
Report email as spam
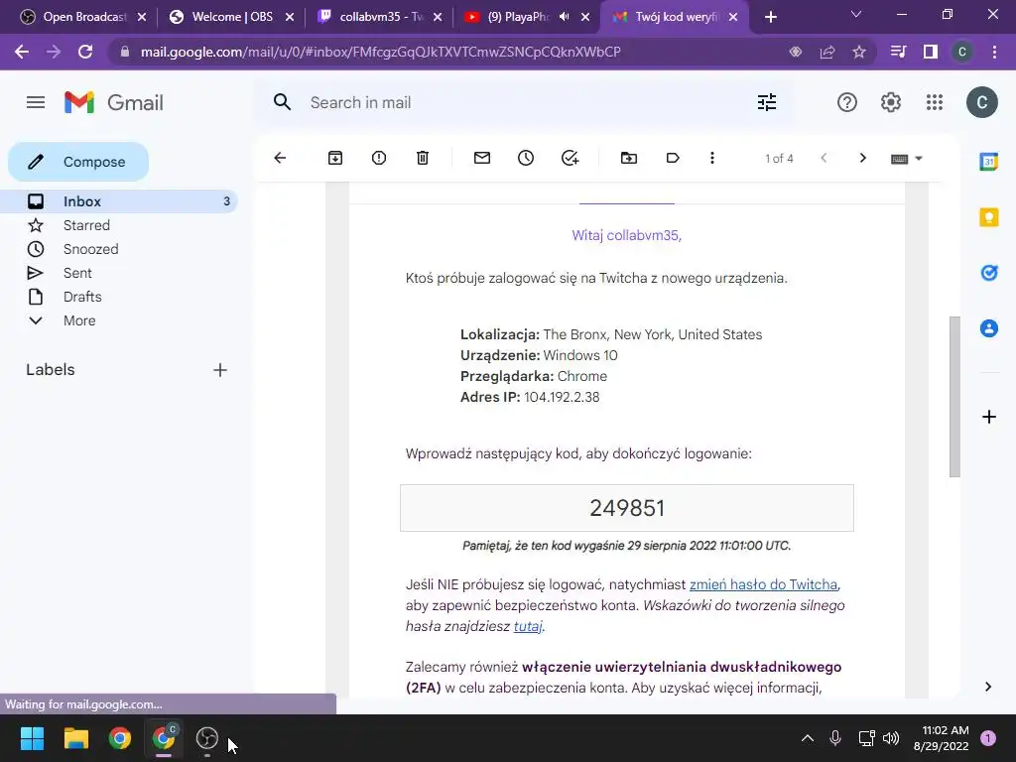[x=379, y=158]
